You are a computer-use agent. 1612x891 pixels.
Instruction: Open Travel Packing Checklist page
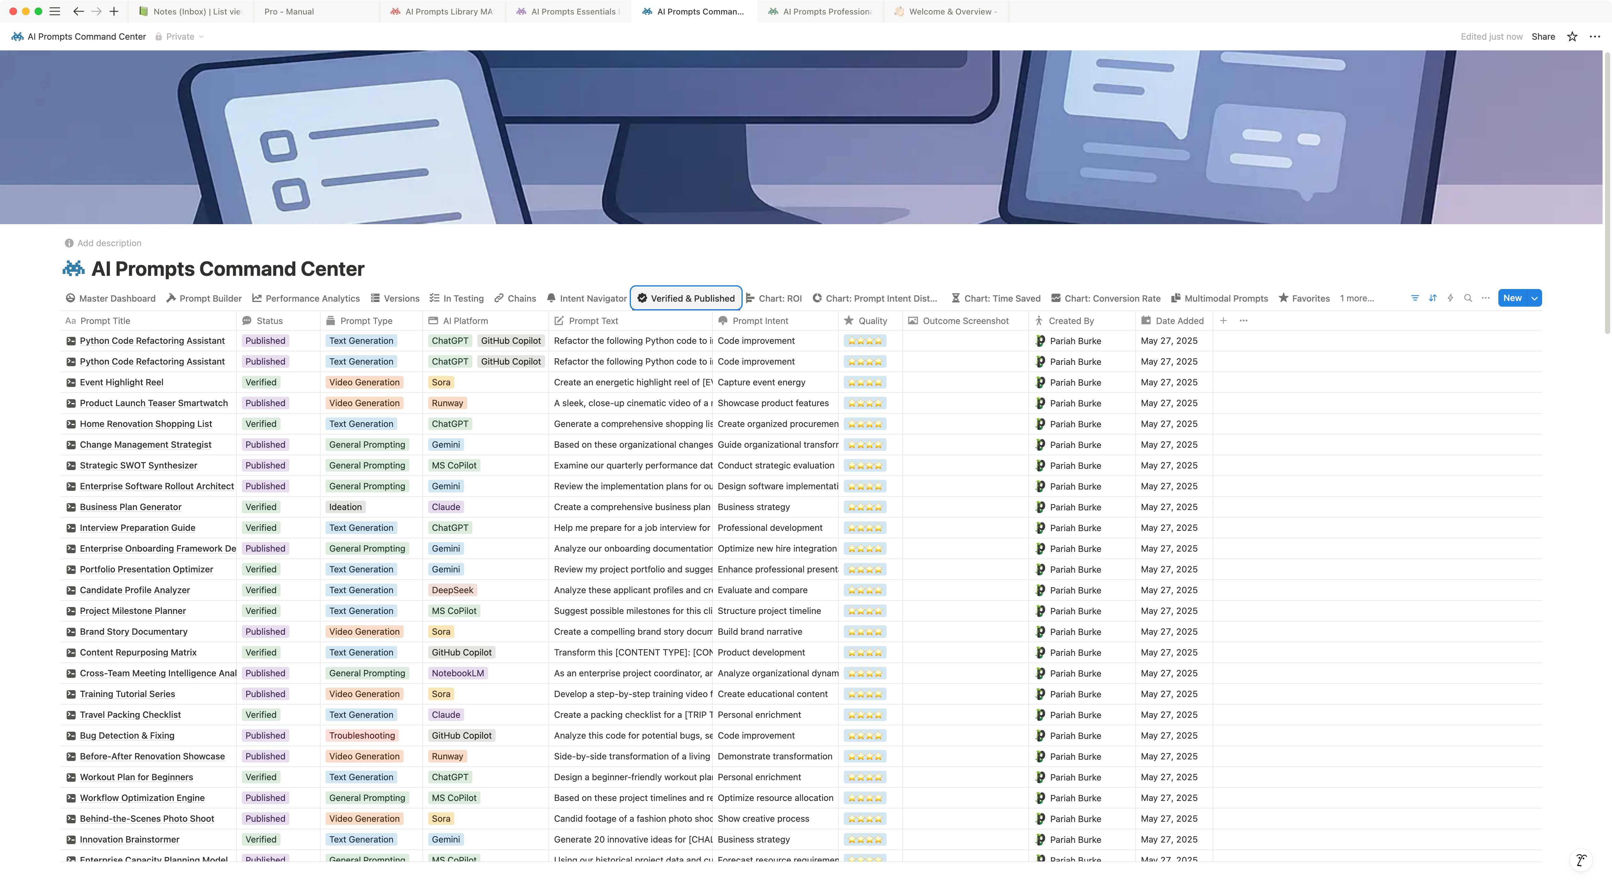click(130, 715)
